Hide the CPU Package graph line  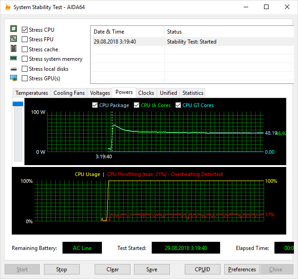[x=95, y=105]
